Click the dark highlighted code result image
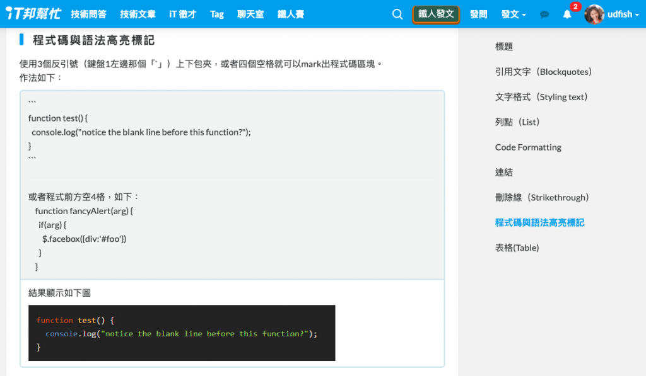This screenshot has width=646, height=376. pyautogui.click(x=182, y=333)
